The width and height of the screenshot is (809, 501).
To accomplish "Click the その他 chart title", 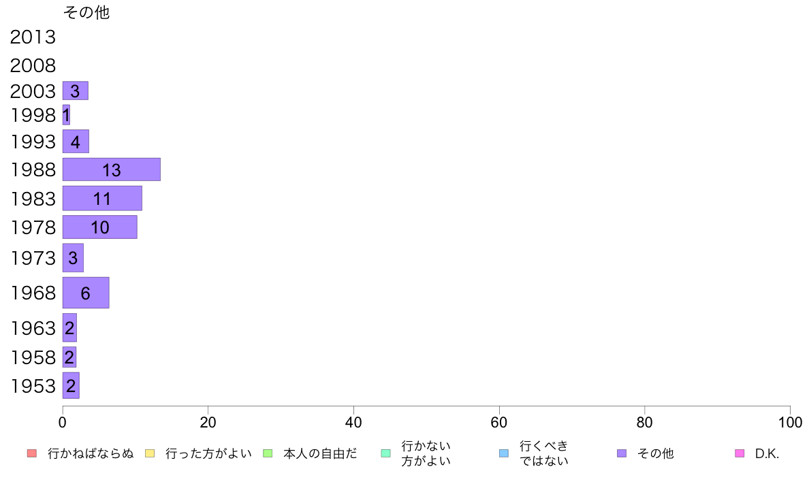I will pyautogui.click(x=86, y=12).
